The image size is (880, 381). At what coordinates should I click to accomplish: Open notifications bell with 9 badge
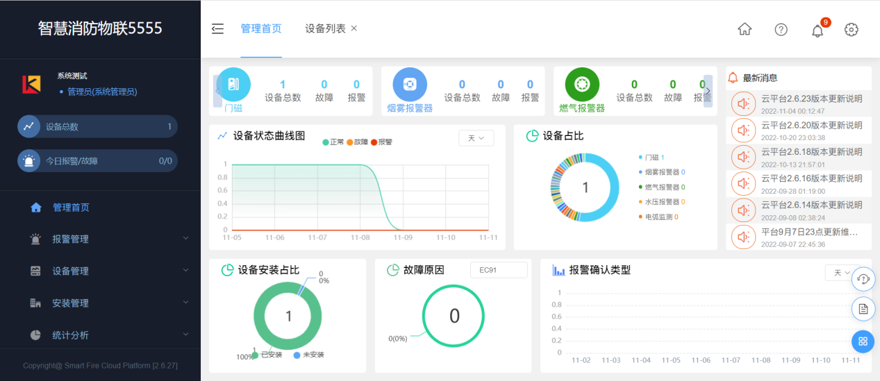tap(817, 30)
